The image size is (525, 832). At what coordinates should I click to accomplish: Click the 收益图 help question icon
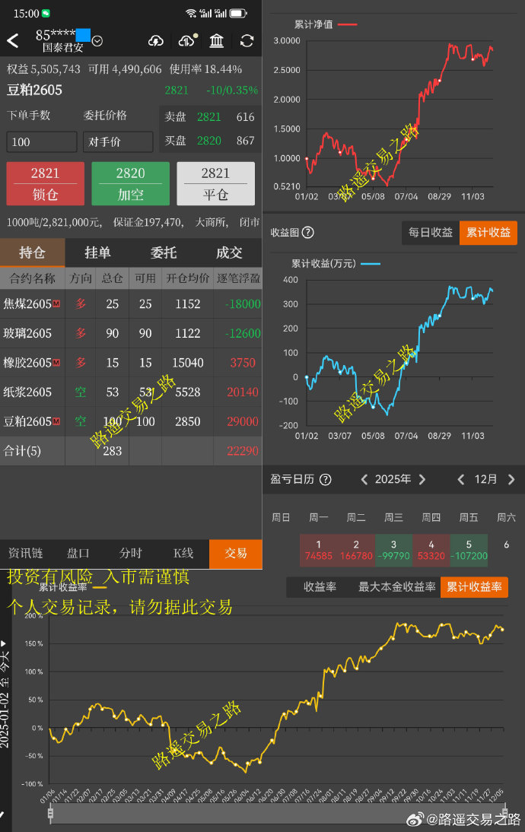(x=308, y=233)
